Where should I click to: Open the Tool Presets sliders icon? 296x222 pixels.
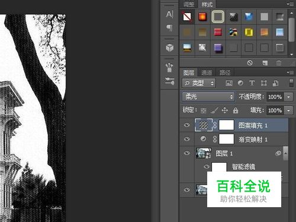click(x=169, y=81)
